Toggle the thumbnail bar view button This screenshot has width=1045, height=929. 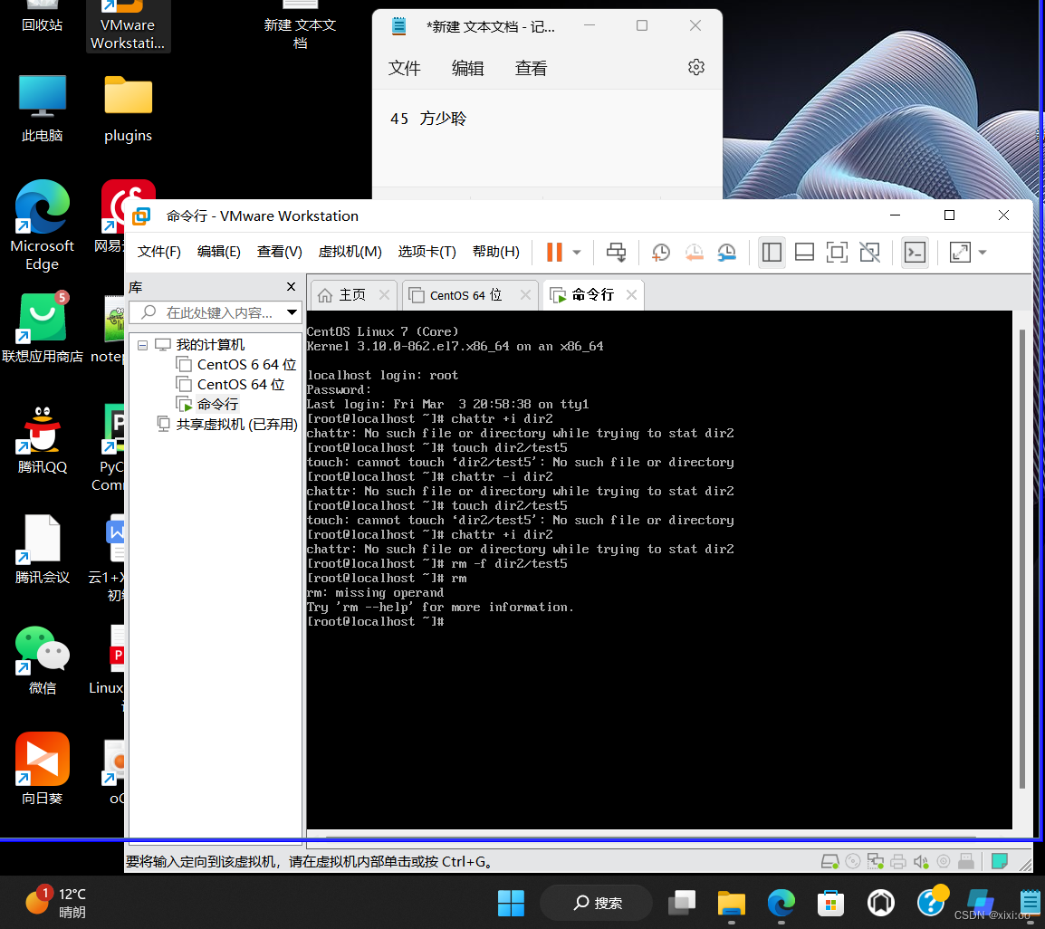[804, 252]
